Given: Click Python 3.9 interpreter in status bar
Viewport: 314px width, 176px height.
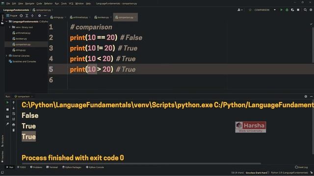Looking at the screenshot, I should click(x=289, y=173).
